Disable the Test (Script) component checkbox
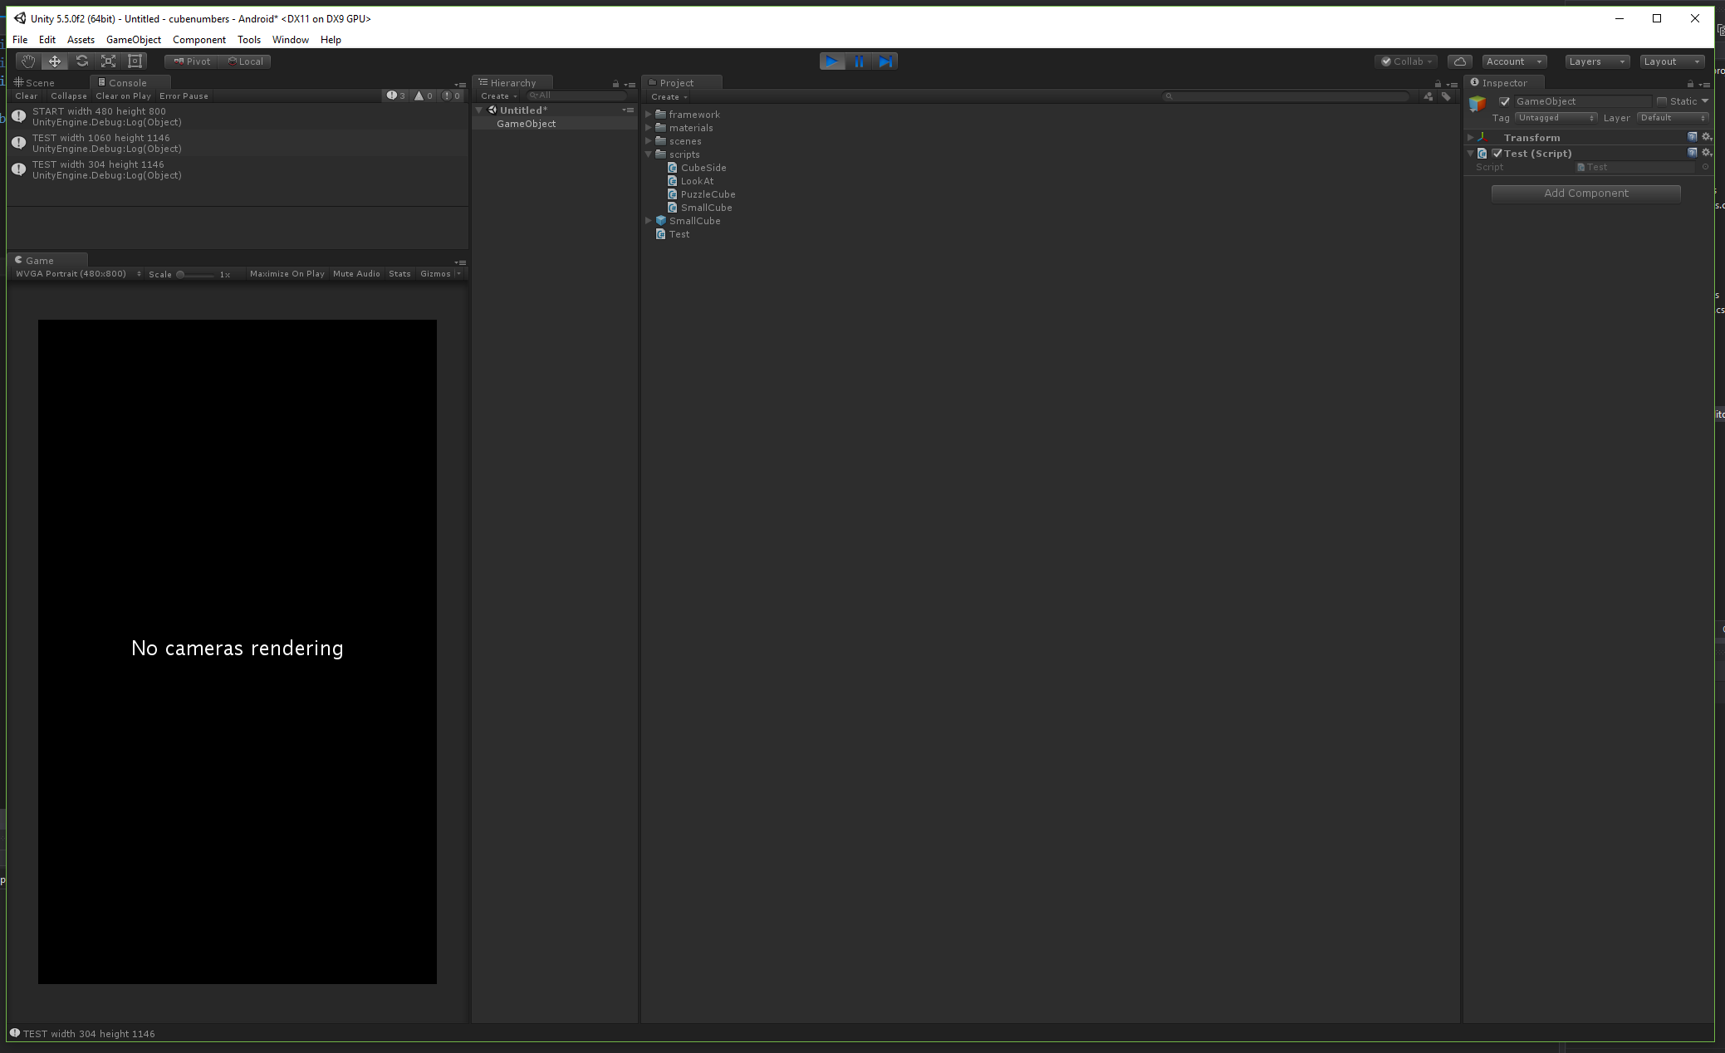The image size is (1725, 1053). 1497,153
